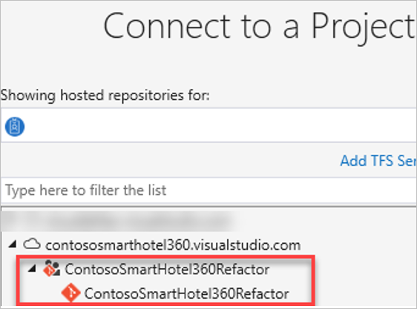This screenshot has height=309, width=417.
Task: Open the hosted repositories account dropdown
Action: point(208,125)
